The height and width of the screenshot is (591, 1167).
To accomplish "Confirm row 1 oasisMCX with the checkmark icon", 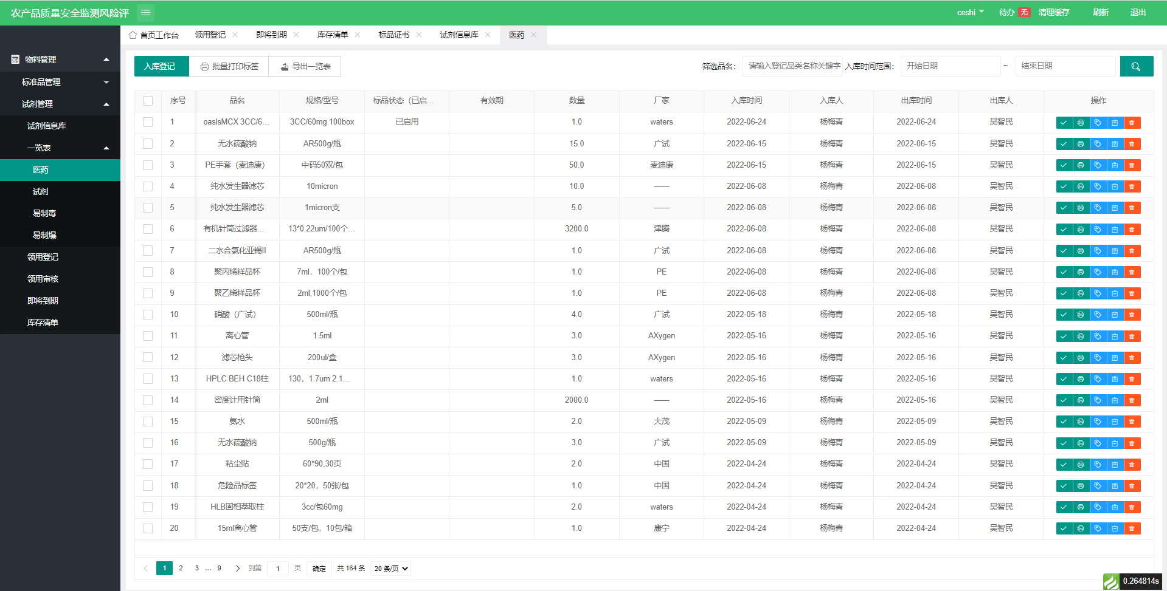I will pos(1064,123).
